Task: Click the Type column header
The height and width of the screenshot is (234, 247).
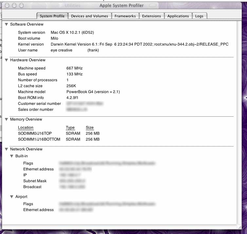Action: tap(70, 127)
